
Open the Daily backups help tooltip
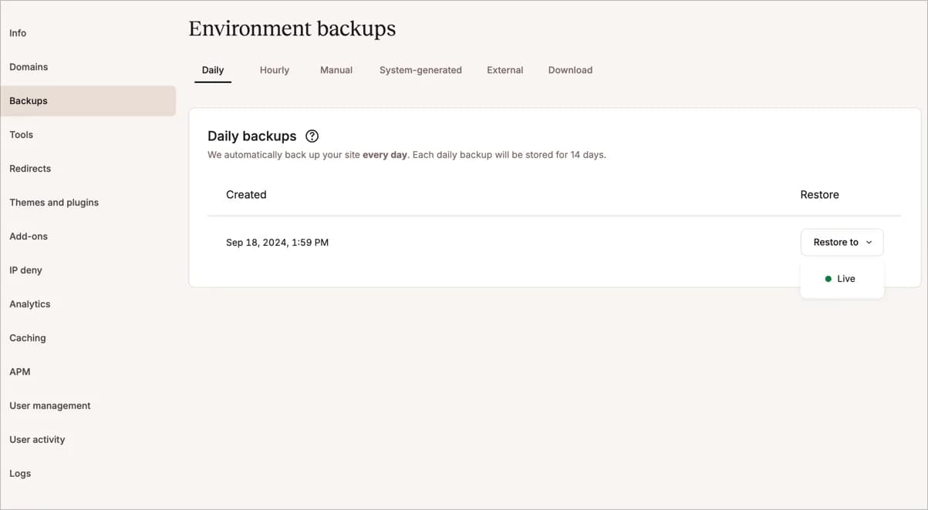[x=312, y=136]
